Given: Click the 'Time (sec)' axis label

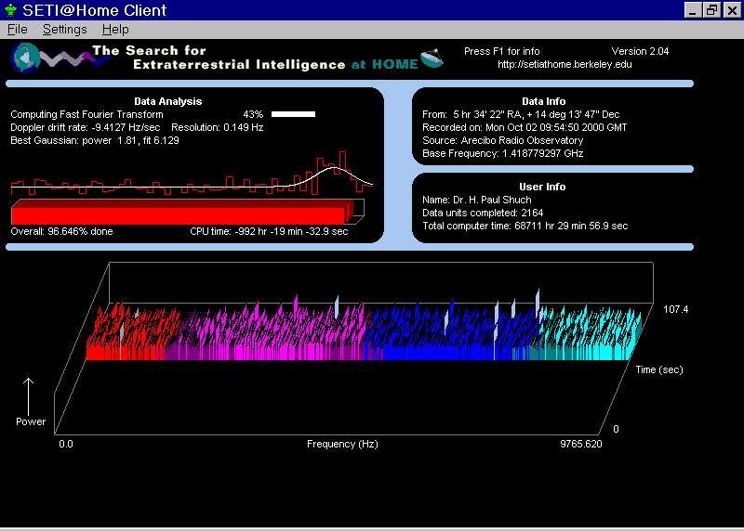Looking at the screenshot, I should pyautogui.click(x=659, y=370).
